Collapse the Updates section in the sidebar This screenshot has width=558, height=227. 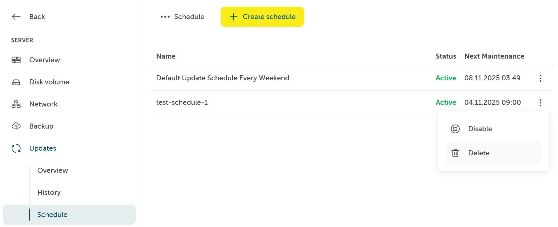pos(43,148)
